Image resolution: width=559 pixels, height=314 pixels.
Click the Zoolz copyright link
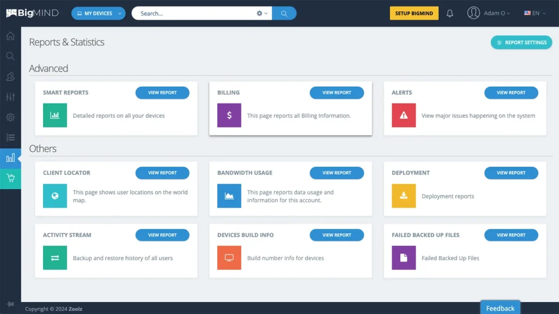coord(75,309)
